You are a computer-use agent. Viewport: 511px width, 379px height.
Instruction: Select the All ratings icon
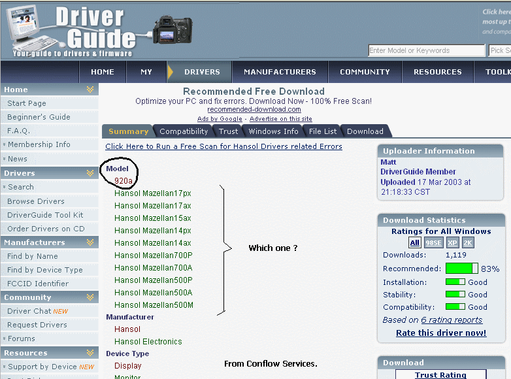tap(415, 243)
